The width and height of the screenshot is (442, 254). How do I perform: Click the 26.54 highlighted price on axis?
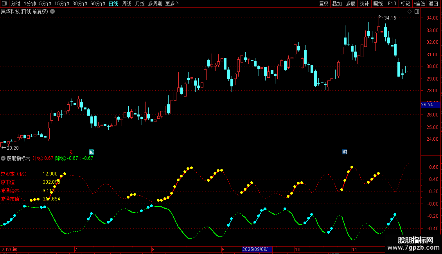tap(430, 105)
